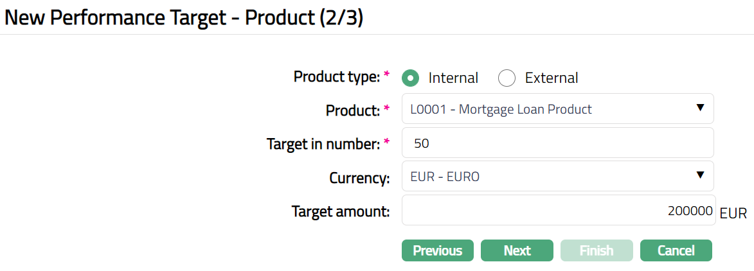Click the Currency field label
This screenshot has height=271, width=754.
[359, 178]
